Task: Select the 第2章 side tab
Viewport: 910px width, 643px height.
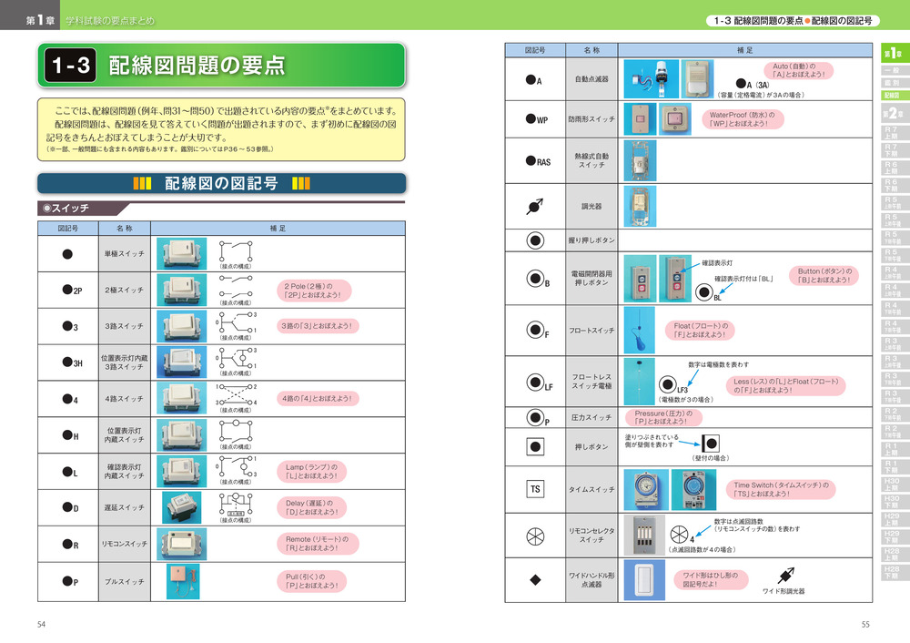Action: click(893, 114)
